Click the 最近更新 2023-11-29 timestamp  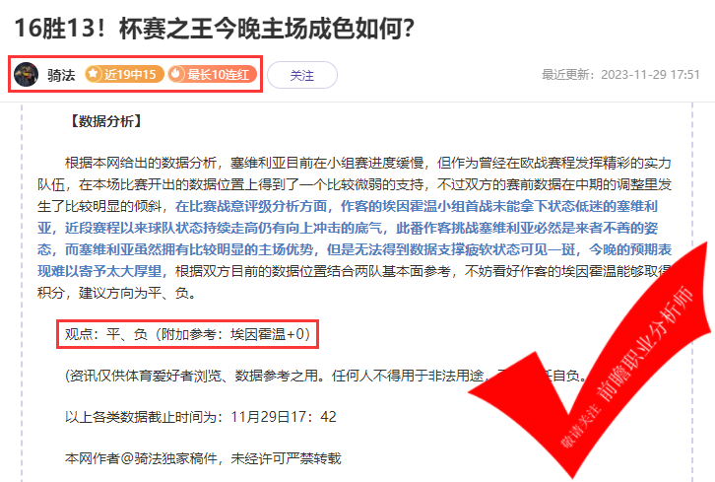[x=620, y=74]
